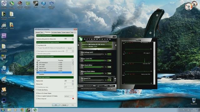Click the Settings button in Afterburner

112,86
